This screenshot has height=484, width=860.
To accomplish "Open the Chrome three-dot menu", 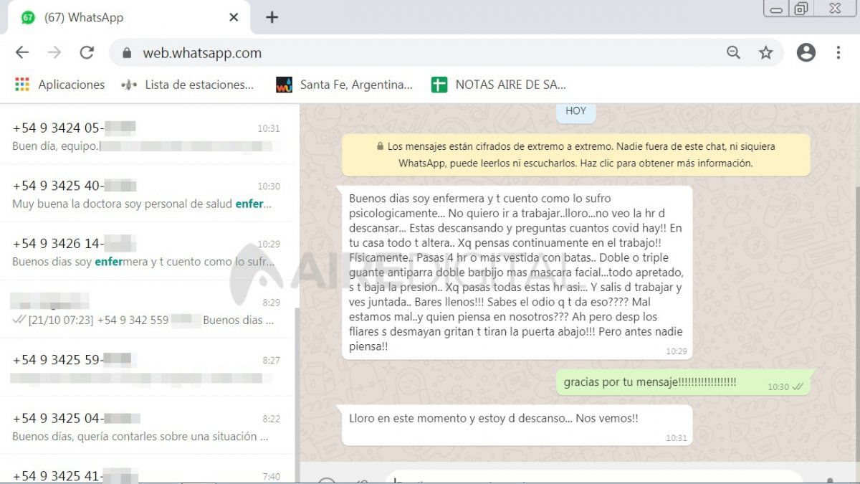I will [x=838, y=52].
